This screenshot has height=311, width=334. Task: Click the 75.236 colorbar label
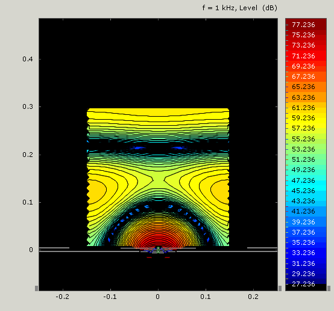[303, 35]
